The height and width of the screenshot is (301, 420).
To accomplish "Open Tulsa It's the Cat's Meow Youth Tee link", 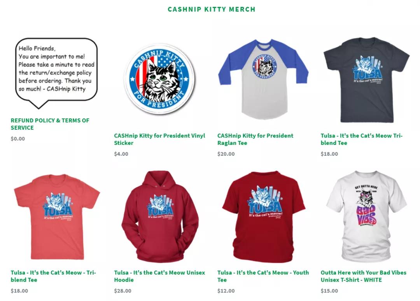I will coord(263,276).
